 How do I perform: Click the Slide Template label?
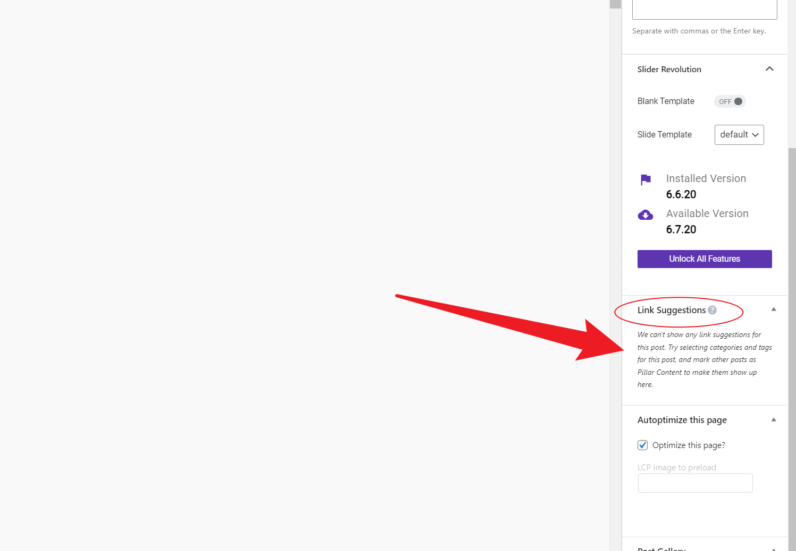pyautogui.click(x=665, y=135)
